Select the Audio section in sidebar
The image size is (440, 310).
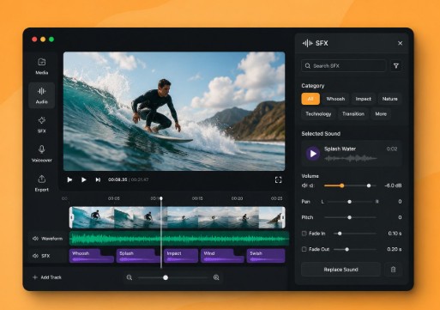[42, 95]
